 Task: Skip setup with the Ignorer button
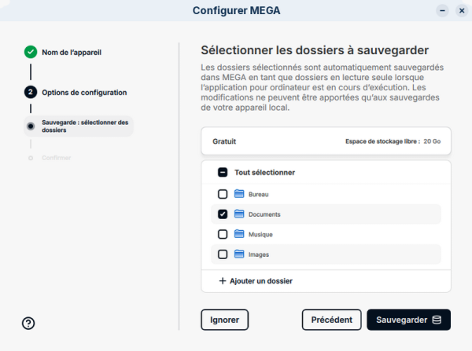(225, 320)
